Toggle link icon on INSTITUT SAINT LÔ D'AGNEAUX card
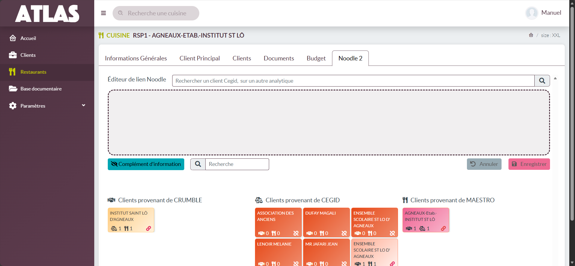 (x=149, y=228)
